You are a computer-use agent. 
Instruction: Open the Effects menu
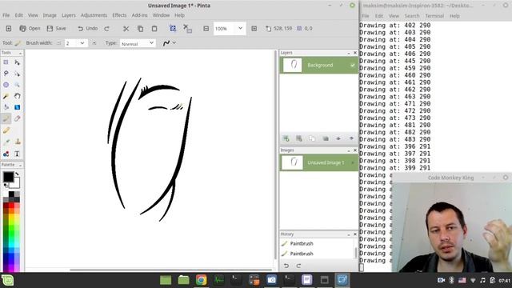click(x=119, y=15)
